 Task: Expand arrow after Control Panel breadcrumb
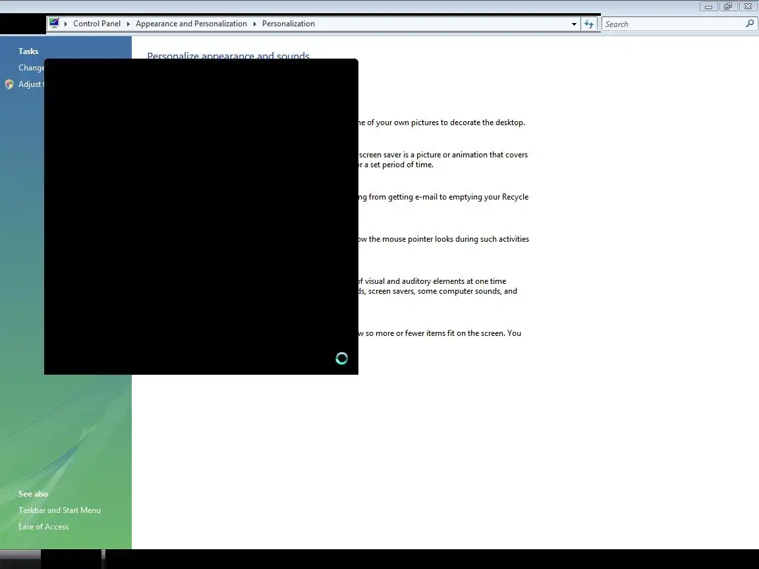tap(128, 24)
